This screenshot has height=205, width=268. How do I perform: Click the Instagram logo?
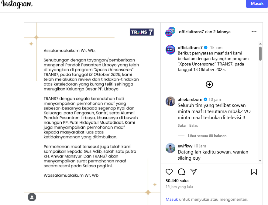pos(17,4)
